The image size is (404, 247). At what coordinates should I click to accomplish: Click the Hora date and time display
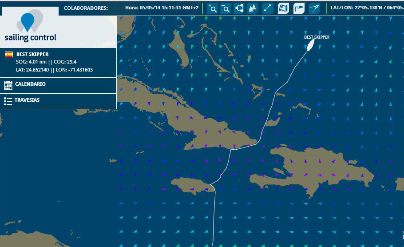(x=162, y=8)
